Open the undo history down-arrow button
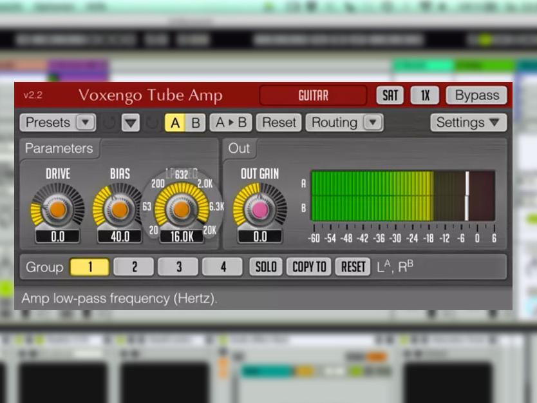 click(131, 123)
